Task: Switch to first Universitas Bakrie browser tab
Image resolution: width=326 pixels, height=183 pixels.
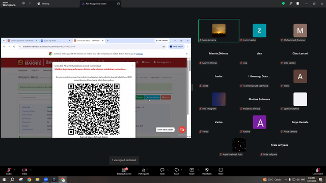Action: [22, 41]
